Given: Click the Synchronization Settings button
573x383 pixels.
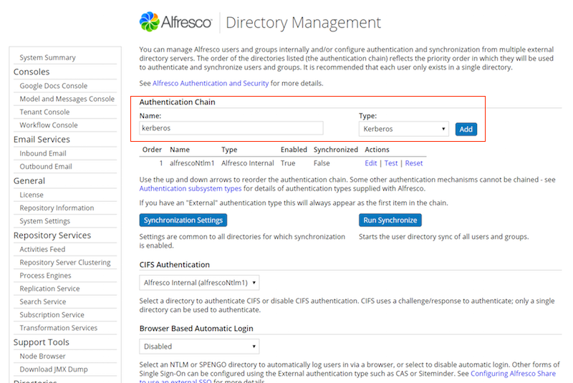Looking at the screenshot, I should pyautogui.click(x=183, y=220).
